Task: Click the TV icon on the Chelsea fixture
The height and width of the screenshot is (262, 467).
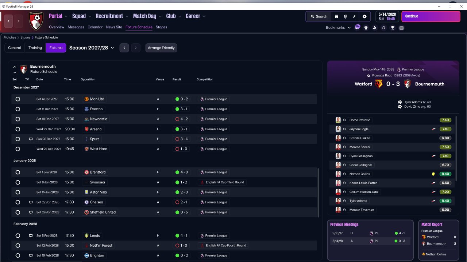Action: [31, 202]
